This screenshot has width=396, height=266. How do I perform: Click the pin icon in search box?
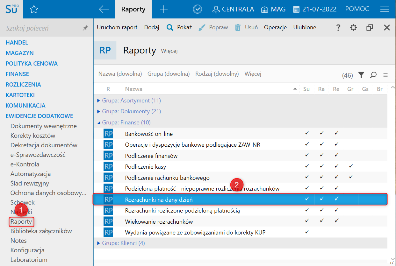click(85, 28)
